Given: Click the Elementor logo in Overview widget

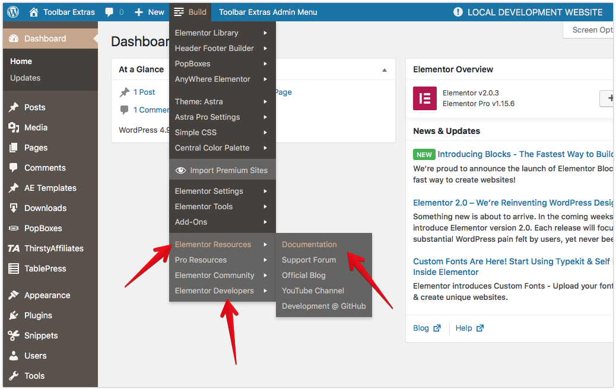Looking at the screenshot, I should (x=425, y=98).
